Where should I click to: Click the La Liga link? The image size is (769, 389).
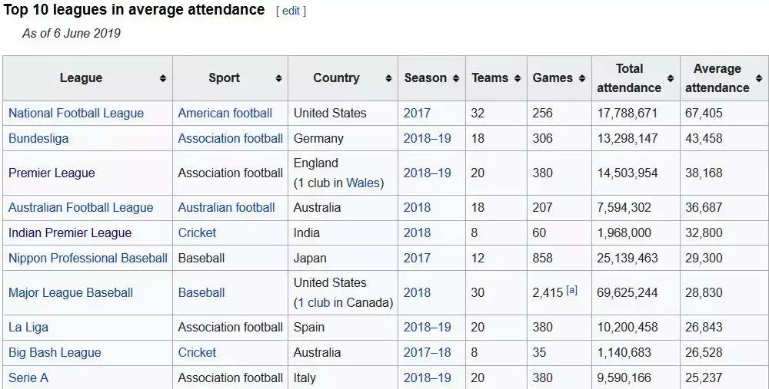pos(28,327)
